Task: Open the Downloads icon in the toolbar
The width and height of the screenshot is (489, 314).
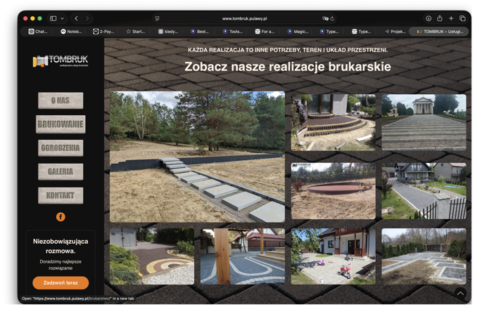Action: click(428, 18)
